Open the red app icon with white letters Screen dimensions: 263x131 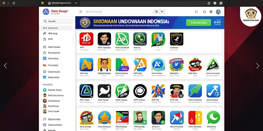(86, 39)
